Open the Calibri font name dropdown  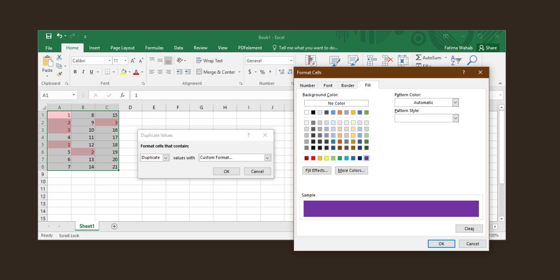[110, 61]
